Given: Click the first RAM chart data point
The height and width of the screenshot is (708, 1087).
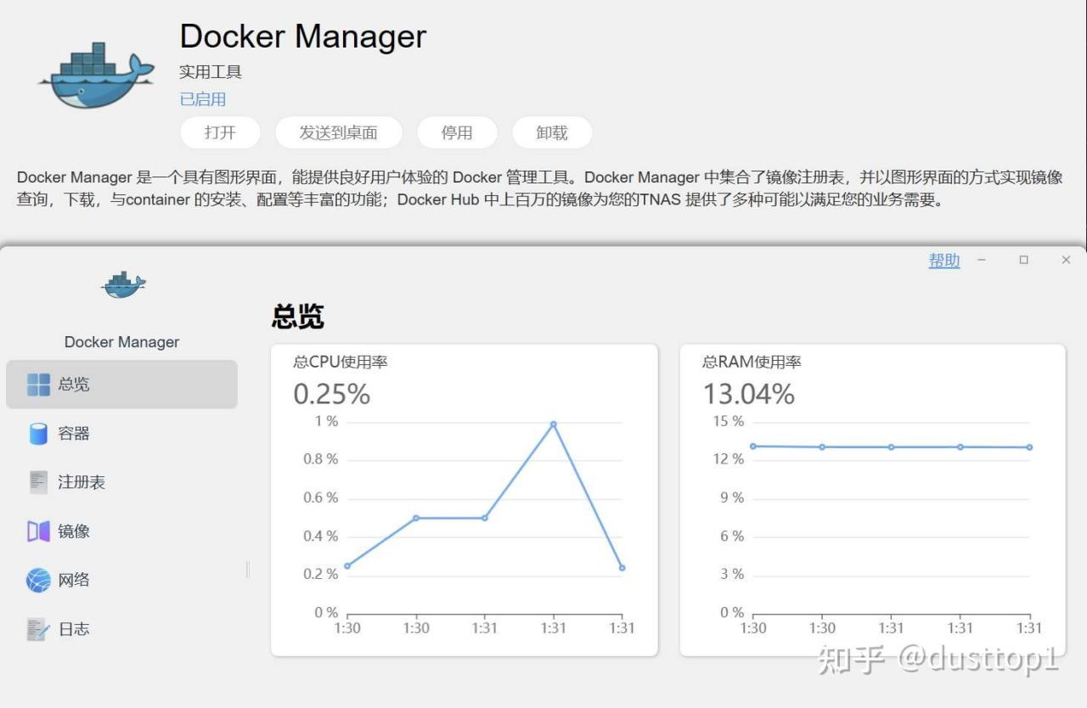Looking at the screenshot, I should [x=753, y=446].
